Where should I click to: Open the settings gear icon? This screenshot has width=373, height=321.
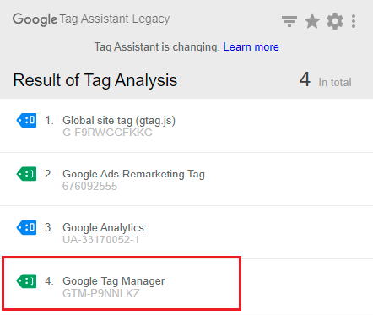(x=335, y=21)
